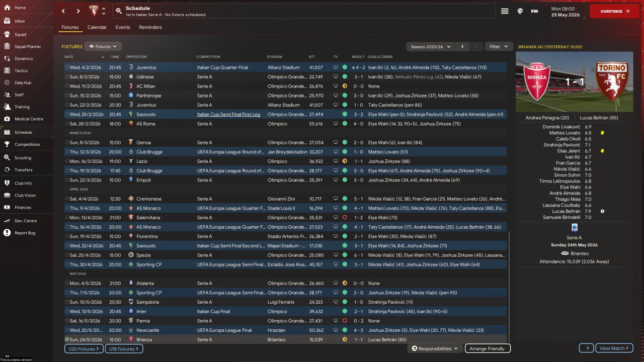Select the Juventus Italian Cup Quarter Final row circle
The height and width of the screenshot is (362, 644).
pyautogui.click(x=67, y=67)
